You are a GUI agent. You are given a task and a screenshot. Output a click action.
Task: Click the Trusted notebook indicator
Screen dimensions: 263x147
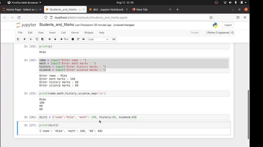194,33
